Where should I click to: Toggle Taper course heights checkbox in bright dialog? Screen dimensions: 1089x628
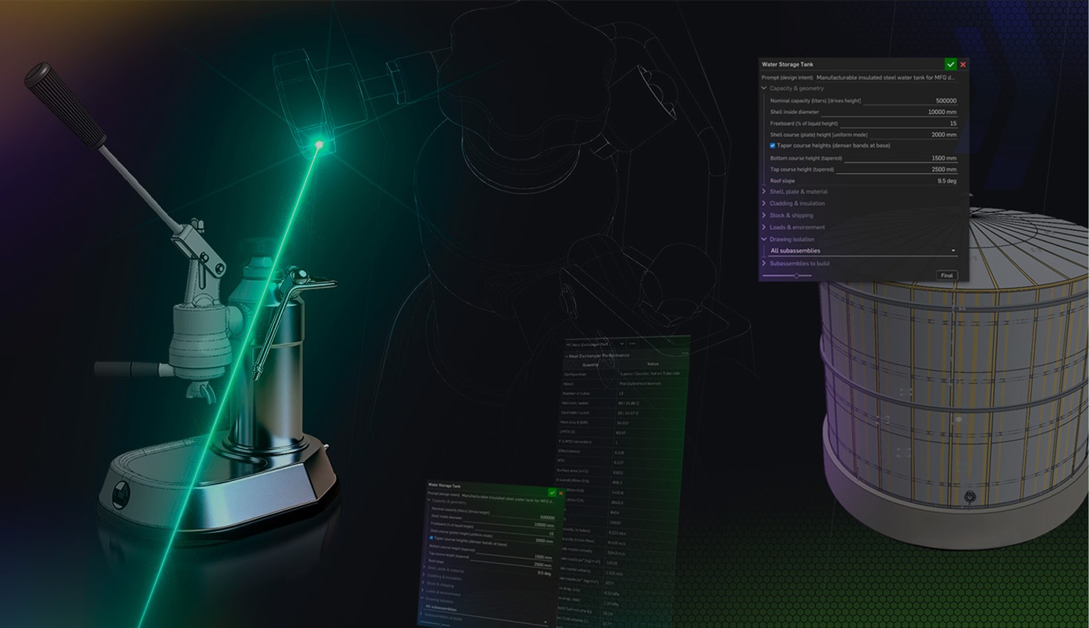[x=773, y=146]
